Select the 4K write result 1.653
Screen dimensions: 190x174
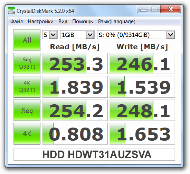tap(142, 134)
